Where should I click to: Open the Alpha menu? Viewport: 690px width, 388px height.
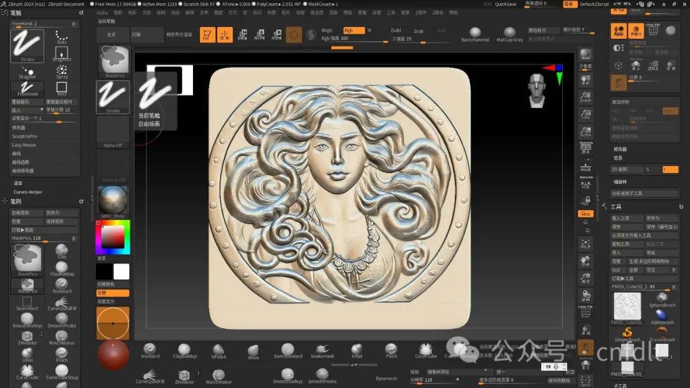(x=102, y=12)
